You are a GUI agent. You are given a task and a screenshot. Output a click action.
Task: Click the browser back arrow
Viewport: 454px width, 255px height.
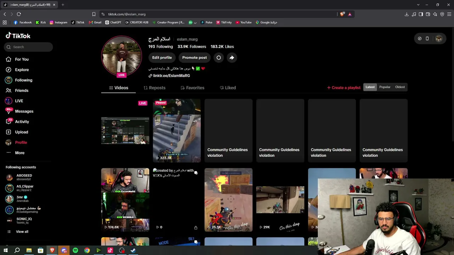pyautogui.click(x=5, y=14)
